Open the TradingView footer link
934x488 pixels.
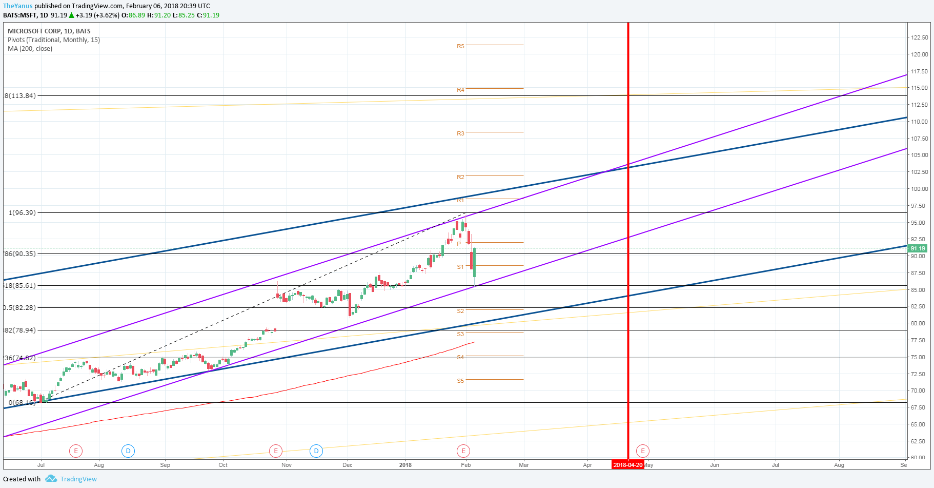pyautogui.click(x=78, y=479)
